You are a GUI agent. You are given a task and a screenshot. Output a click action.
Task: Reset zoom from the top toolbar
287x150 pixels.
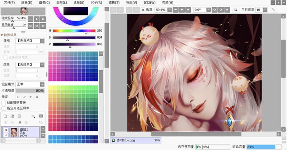click(x=188, y=10)
